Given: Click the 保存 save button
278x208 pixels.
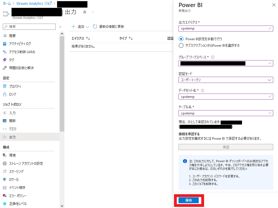Looking at the screenshot, I should click(x=189, y=200).
